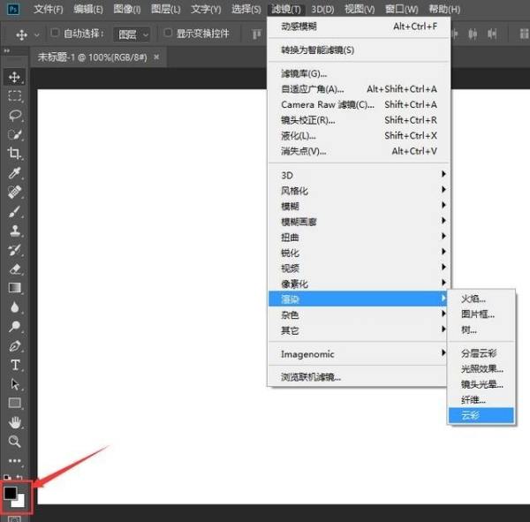Select the Clone Stamp tool

tap(14, 231)
